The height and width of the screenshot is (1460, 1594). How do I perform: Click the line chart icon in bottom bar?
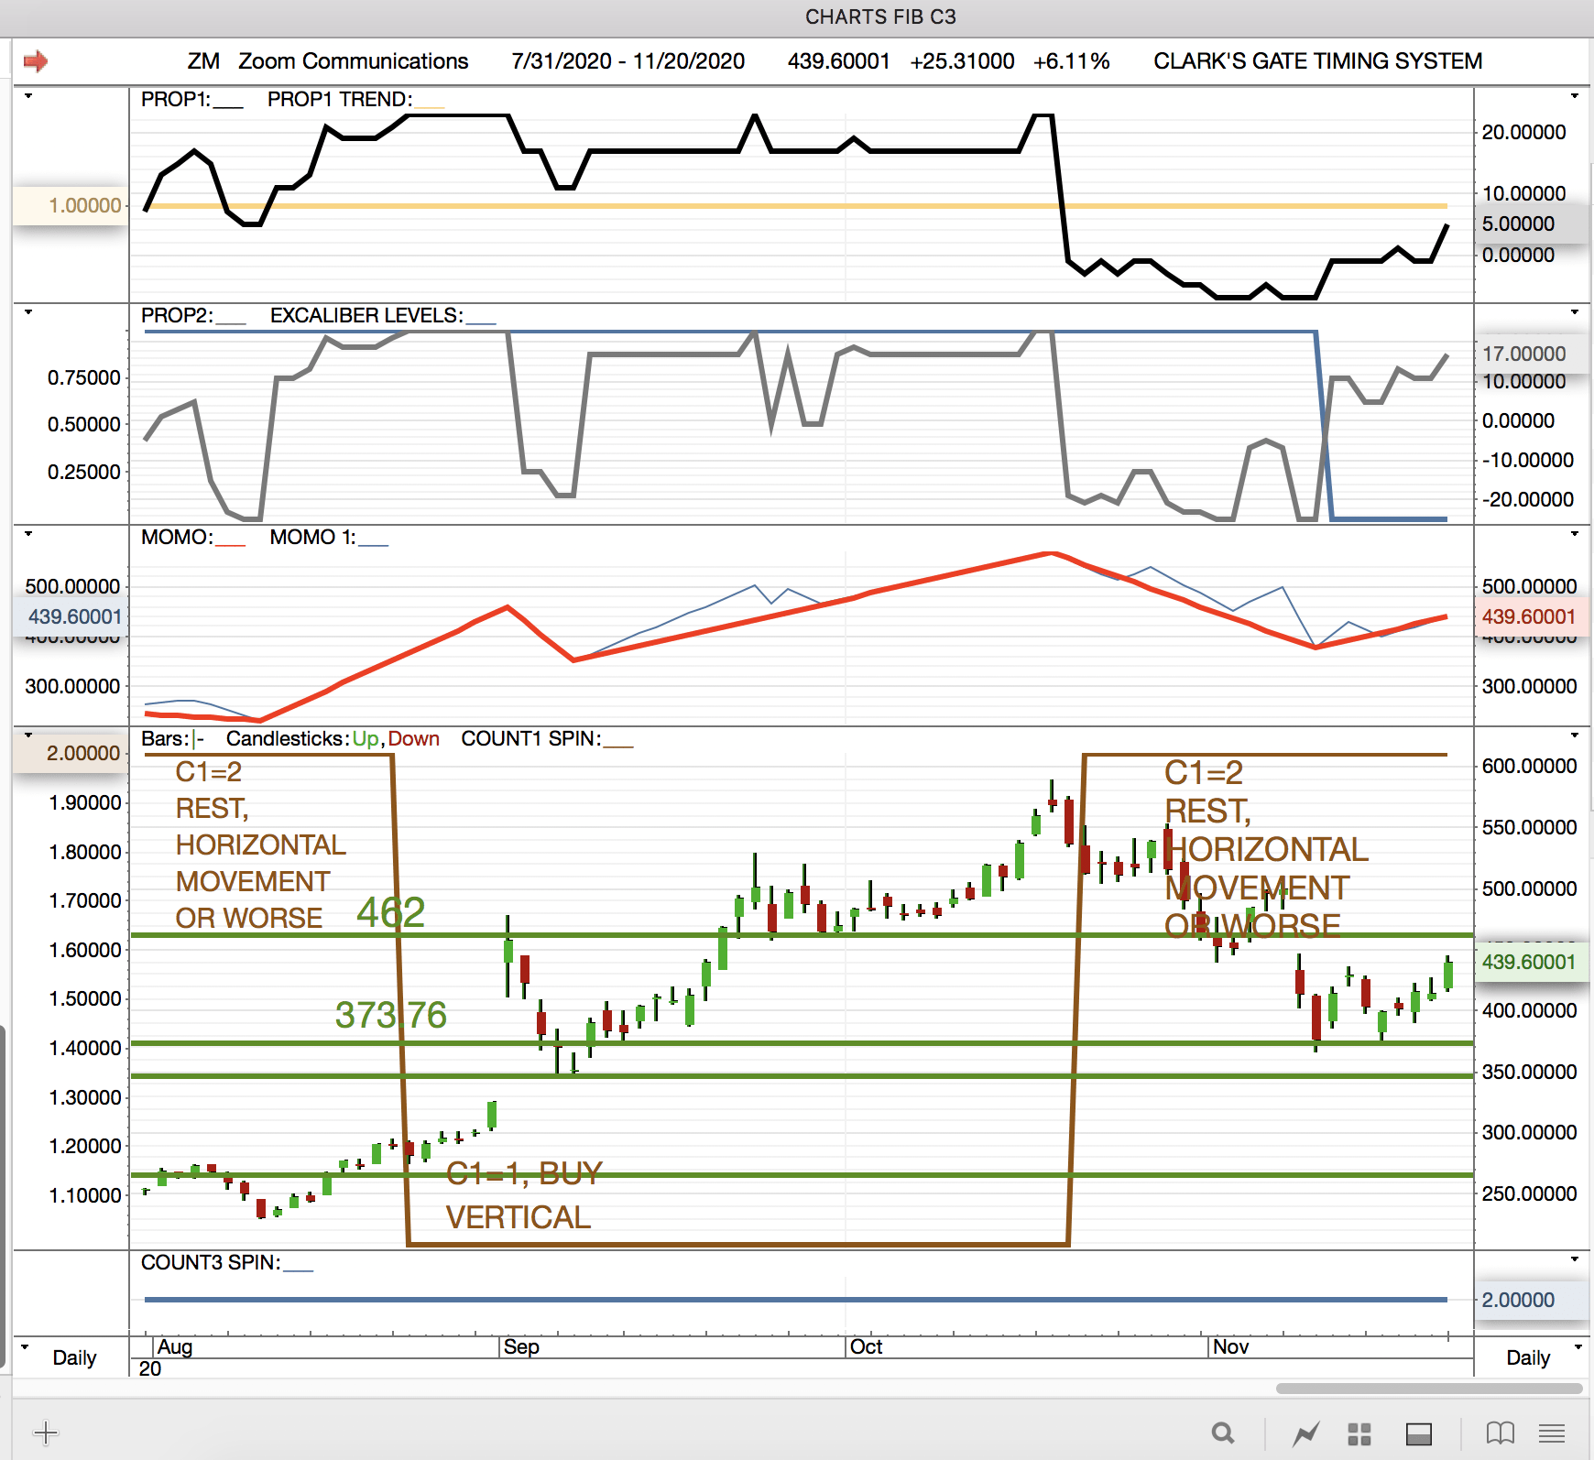[1306, 1433]
